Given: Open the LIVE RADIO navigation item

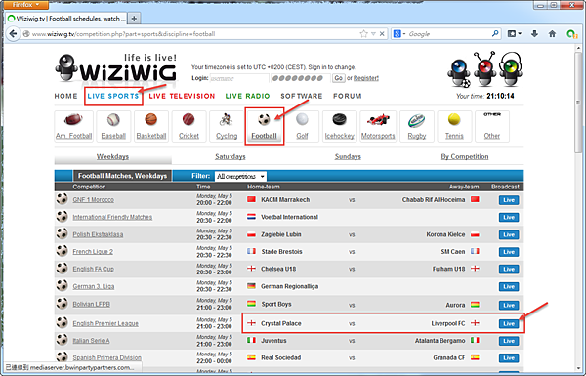Looking at the screenshot, I should click(247, 96).
